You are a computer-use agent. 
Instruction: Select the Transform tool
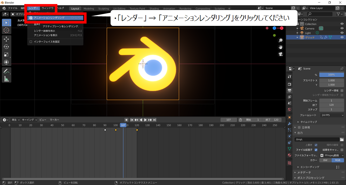tap(6, 62)
